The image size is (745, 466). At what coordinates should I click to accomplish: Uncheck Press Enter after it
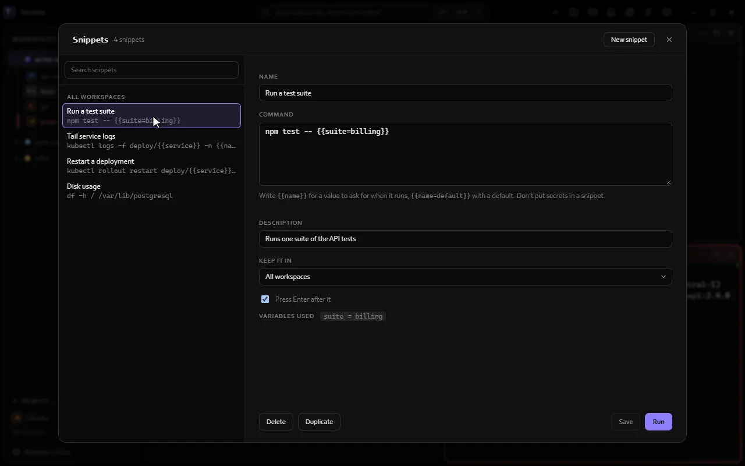[265, 299]
